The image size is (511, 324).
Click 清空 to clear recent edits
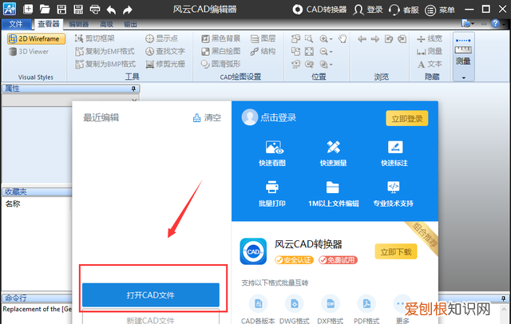pyautogui.click(x=207, y=117)
